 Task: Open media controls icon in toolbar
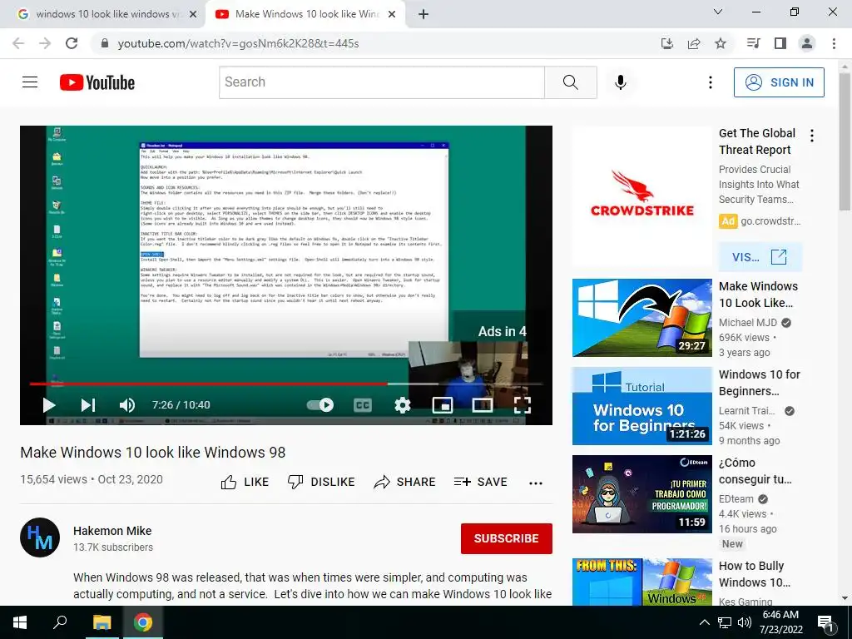753,43
